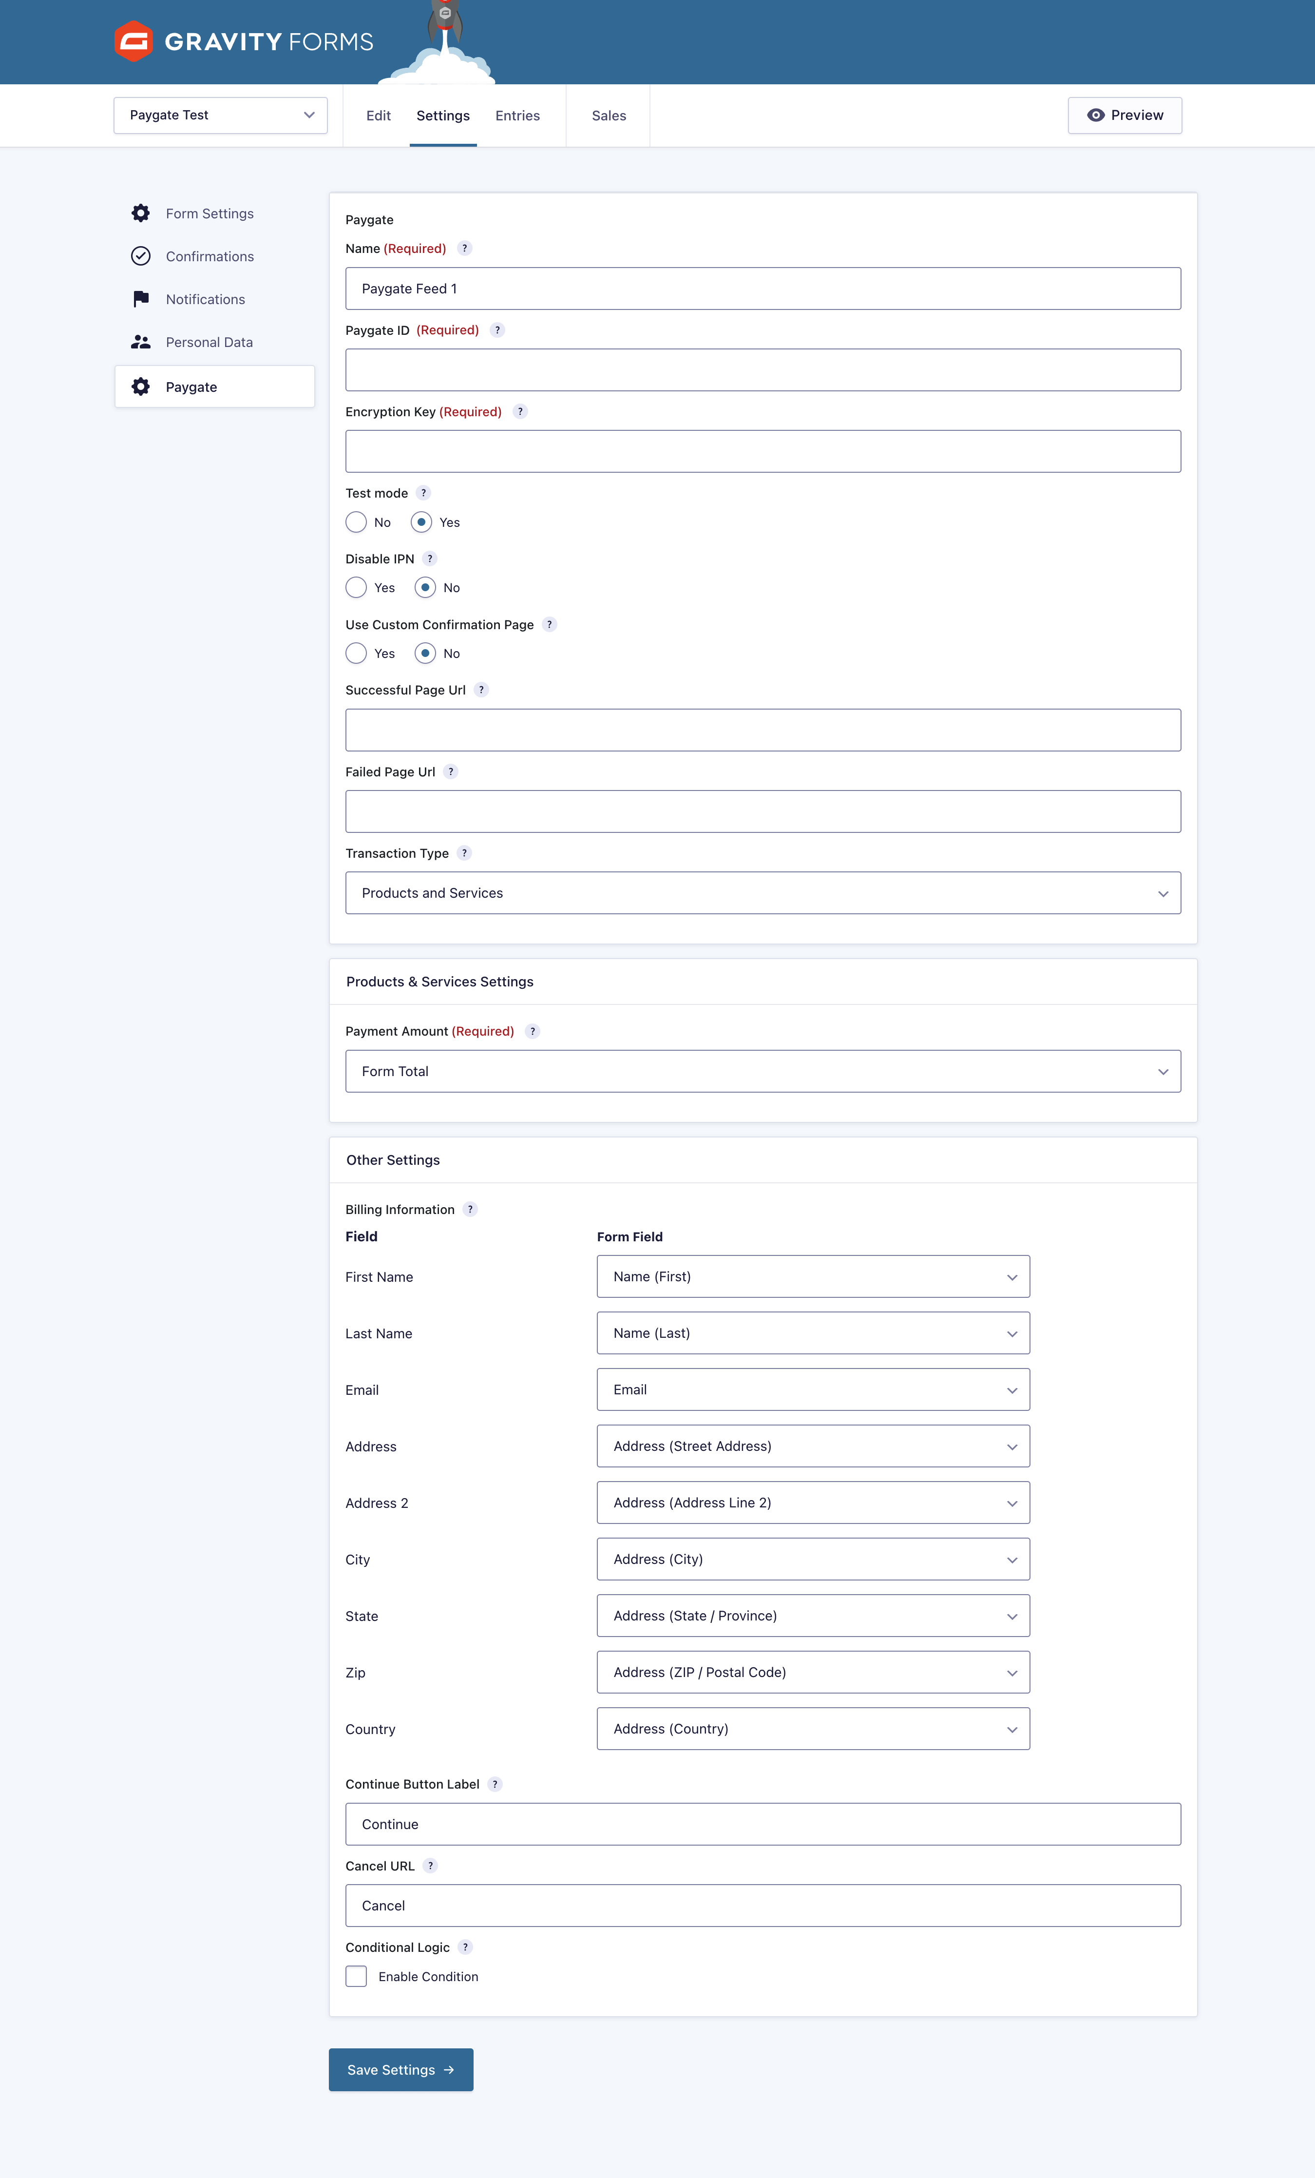1315x2178 pixels.
Task: Open Form Settings gear icon in sidebar
Action: pyautogui.click(x=140, y=213)
